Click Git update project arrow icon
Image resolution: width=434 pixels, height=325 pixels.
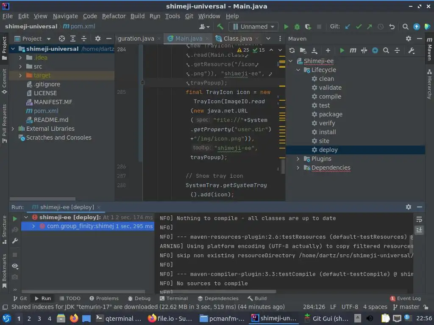coord(348,27)
